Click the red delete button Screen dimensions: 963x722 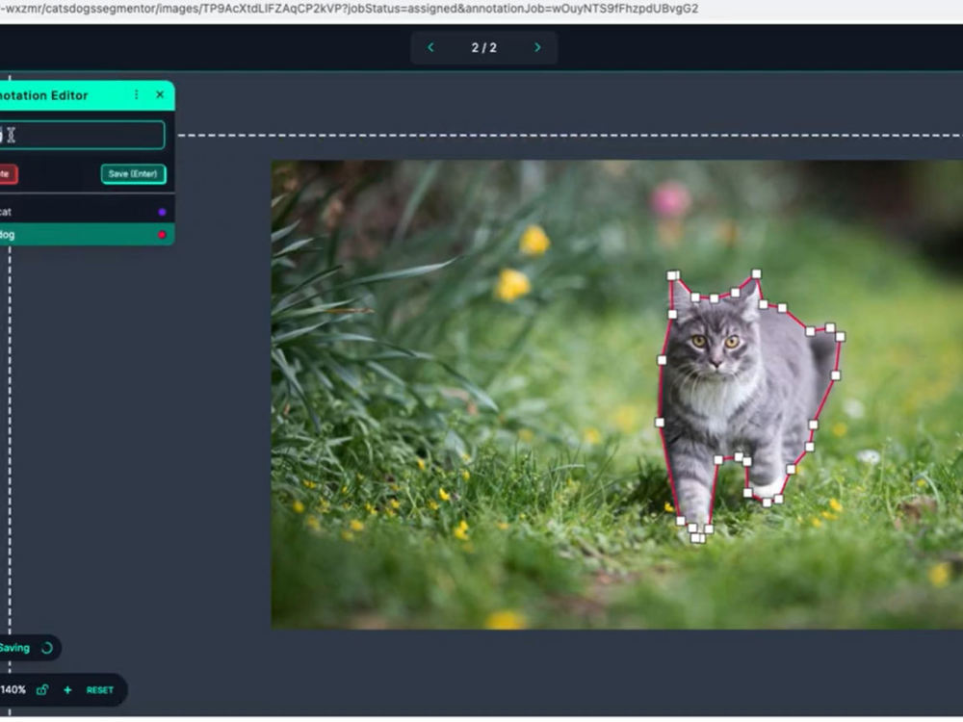click(x=8, y=174)
